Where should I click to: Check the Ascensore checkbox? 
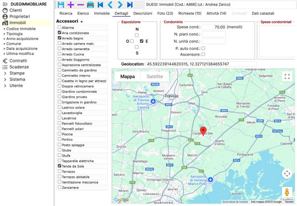(204, 54)
